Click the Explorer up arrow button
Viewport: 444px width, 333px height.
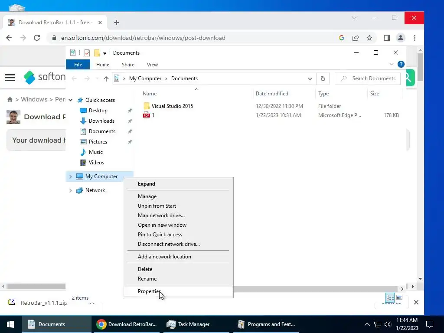[x=106, y=79]
